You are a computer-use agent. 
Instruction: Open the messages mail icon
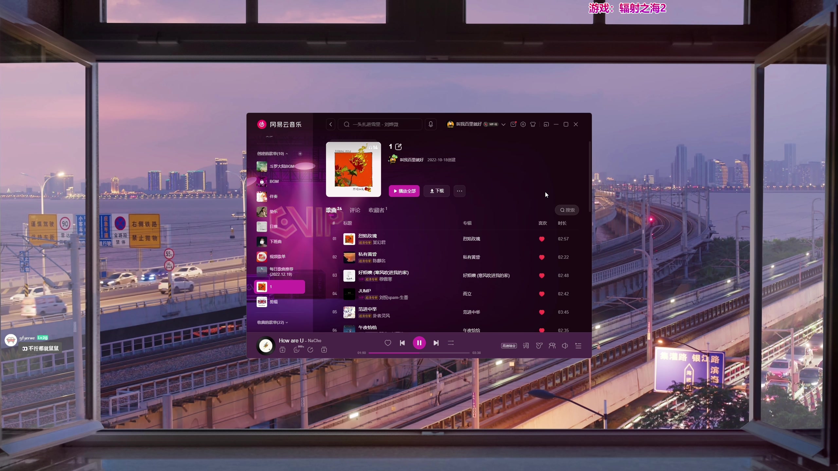coord(513,124)
